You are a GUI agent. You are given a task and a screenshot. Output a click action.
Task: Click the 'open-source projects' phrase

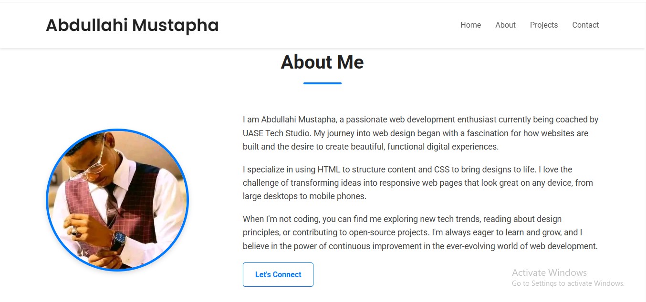click(388, 232)
